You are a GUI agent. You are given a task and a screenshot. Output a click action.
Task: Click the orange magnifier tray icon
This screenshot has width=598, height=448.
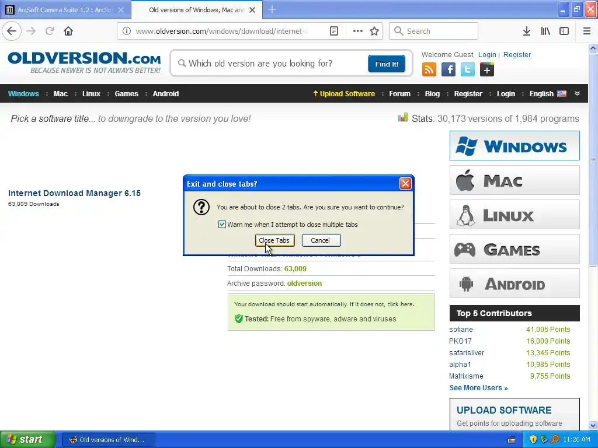coord(555,439)
